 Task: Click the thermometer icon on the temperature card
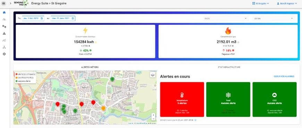click(182, 95)
